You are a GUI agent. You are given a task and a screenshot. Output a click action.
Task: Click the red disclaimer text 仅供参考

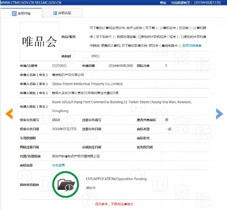point(114,204)
